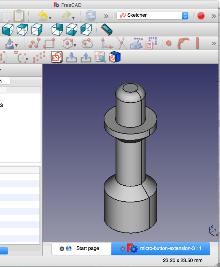This screenshot has height=267, width=220.
Task: Select the Create rectangle sketch tool
Action: 49,43
